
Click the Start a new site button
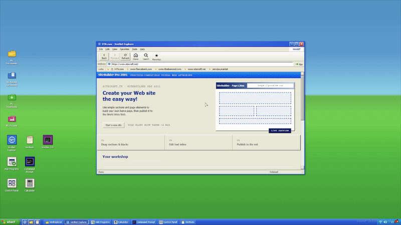point(114,125)
